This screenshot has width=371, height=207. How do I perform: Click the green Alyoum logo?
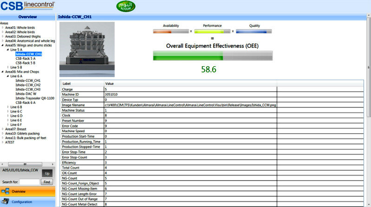coord(126,6)
